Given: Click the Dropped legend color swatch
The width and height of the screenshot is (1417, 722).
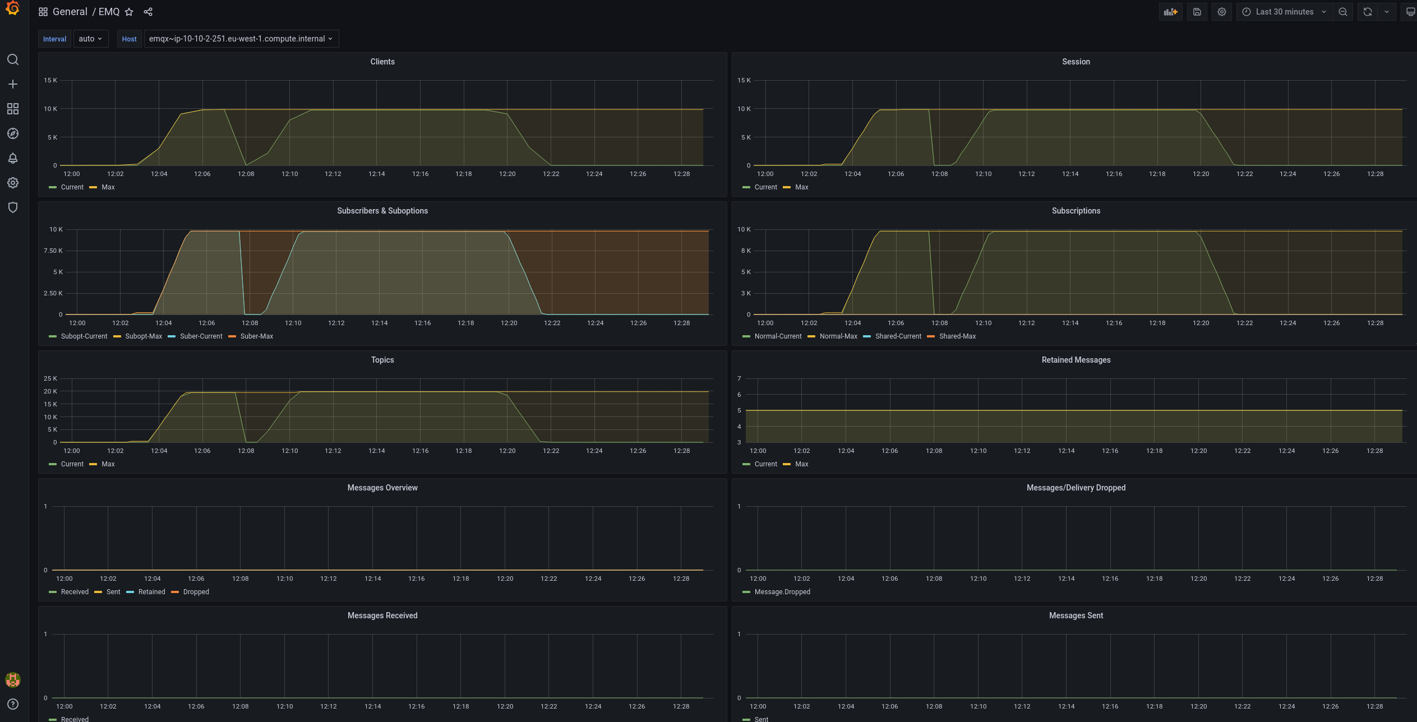Looking at the screenshot, I should click(174, 592).
